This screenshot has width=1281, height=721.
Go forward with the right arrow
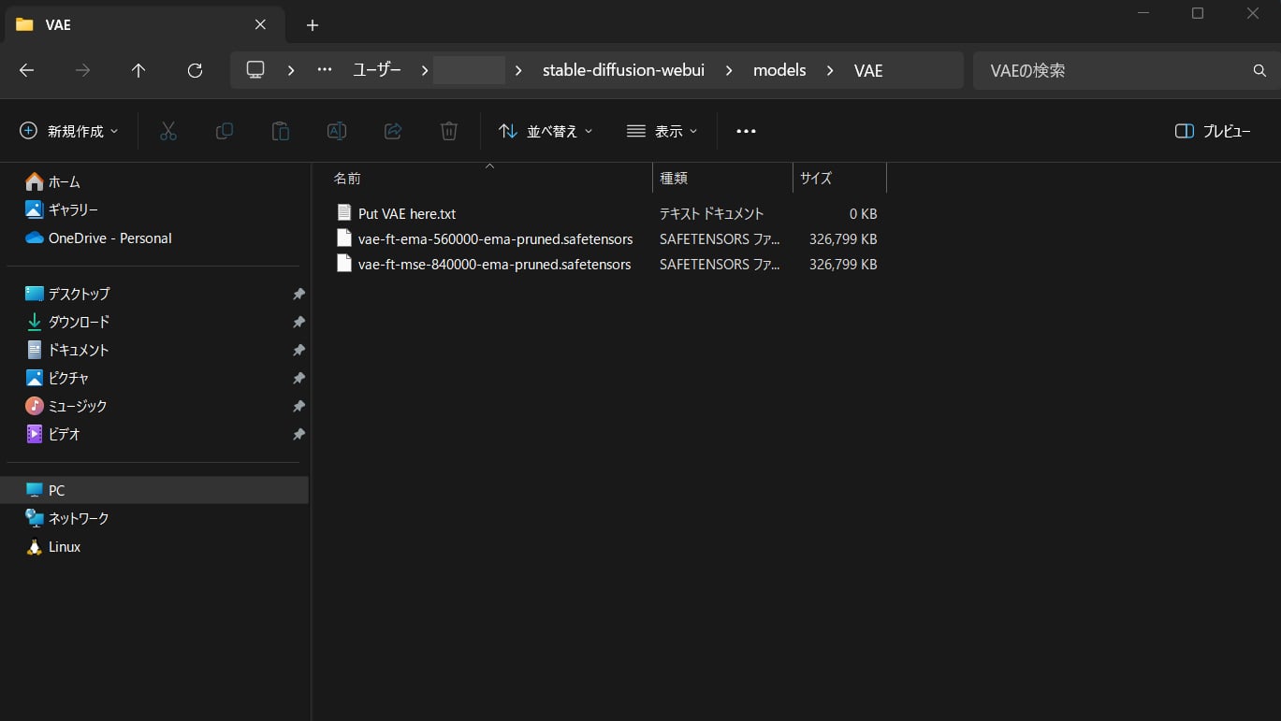pos(82,70)
